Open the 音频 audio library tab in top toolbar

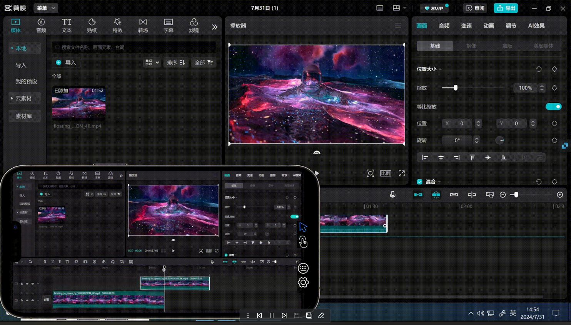coord(41,25)
